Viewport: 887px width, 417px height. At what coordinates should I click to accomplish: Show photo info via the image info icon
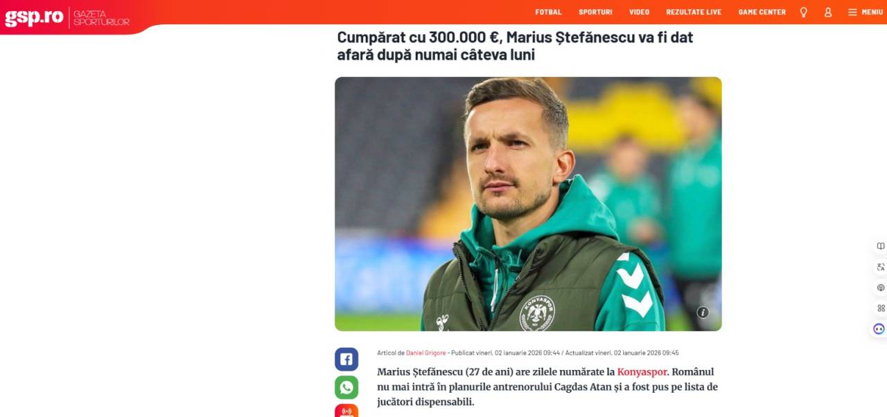click(703, 312)
